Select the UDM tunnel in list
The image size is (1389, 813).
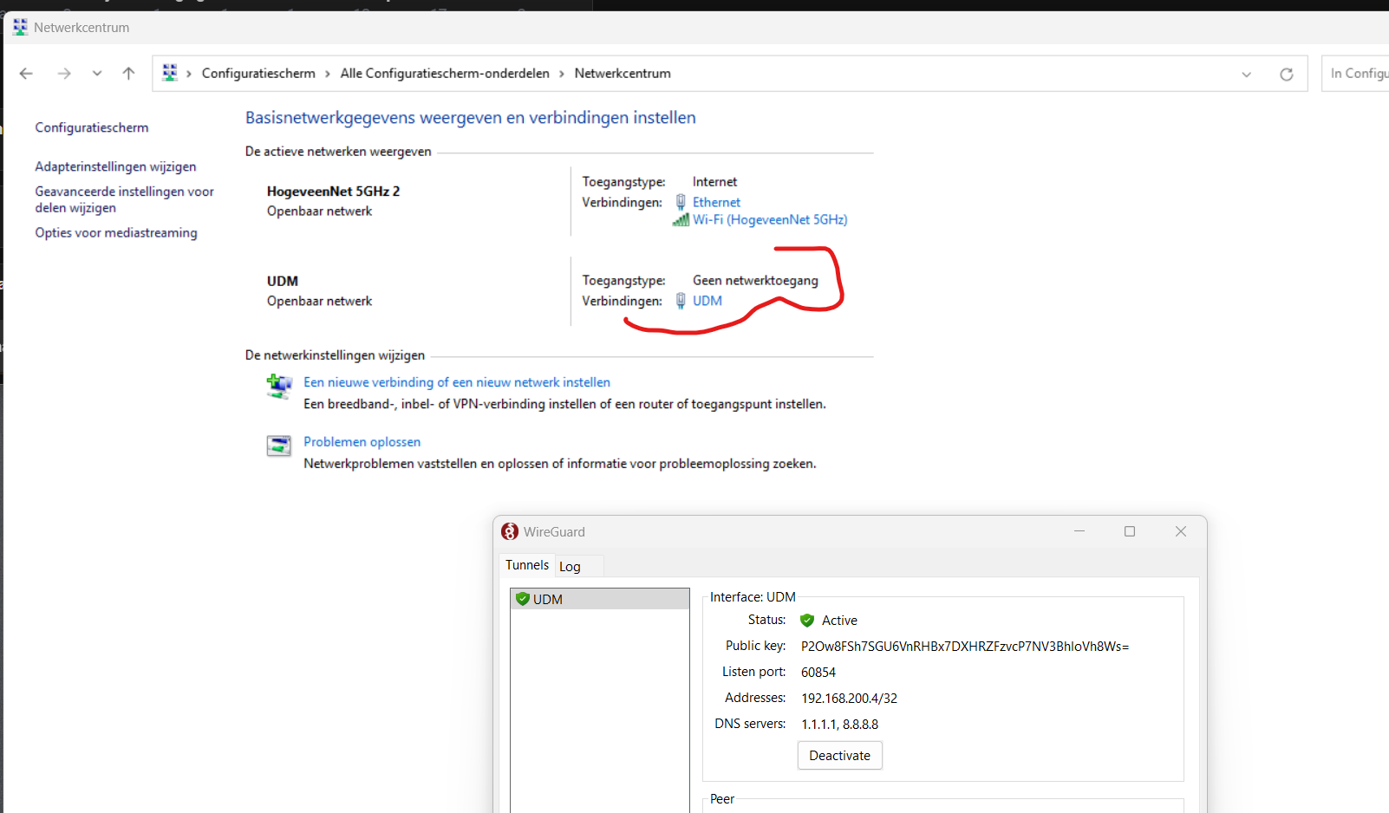point(548,599)
